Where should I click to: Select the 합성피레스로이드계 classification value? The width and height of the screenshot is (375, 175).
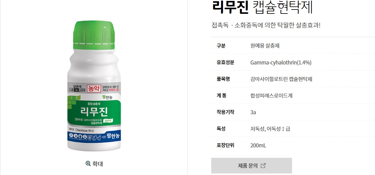point(271,95)
